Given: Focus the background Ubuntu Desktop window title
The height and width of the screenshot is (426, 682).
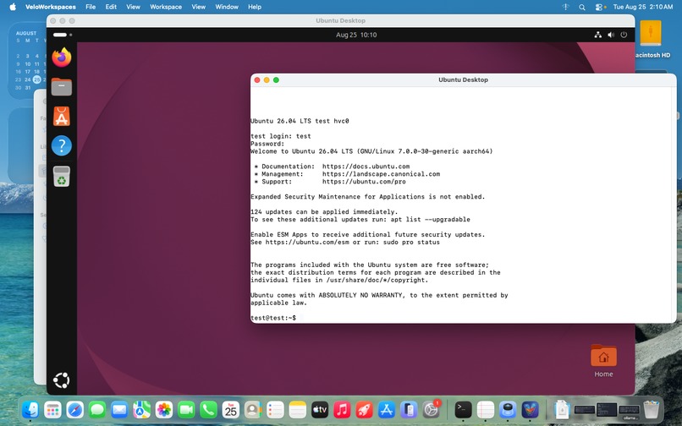Looking at the screenshot, I should click(x=340, y=20).
